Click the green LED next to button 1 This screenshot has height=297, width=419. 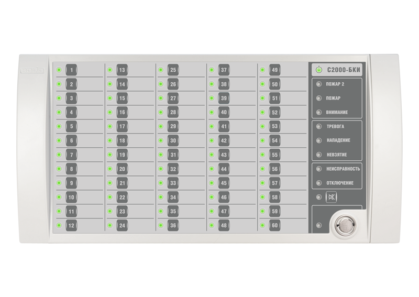[x=59, y=70]
